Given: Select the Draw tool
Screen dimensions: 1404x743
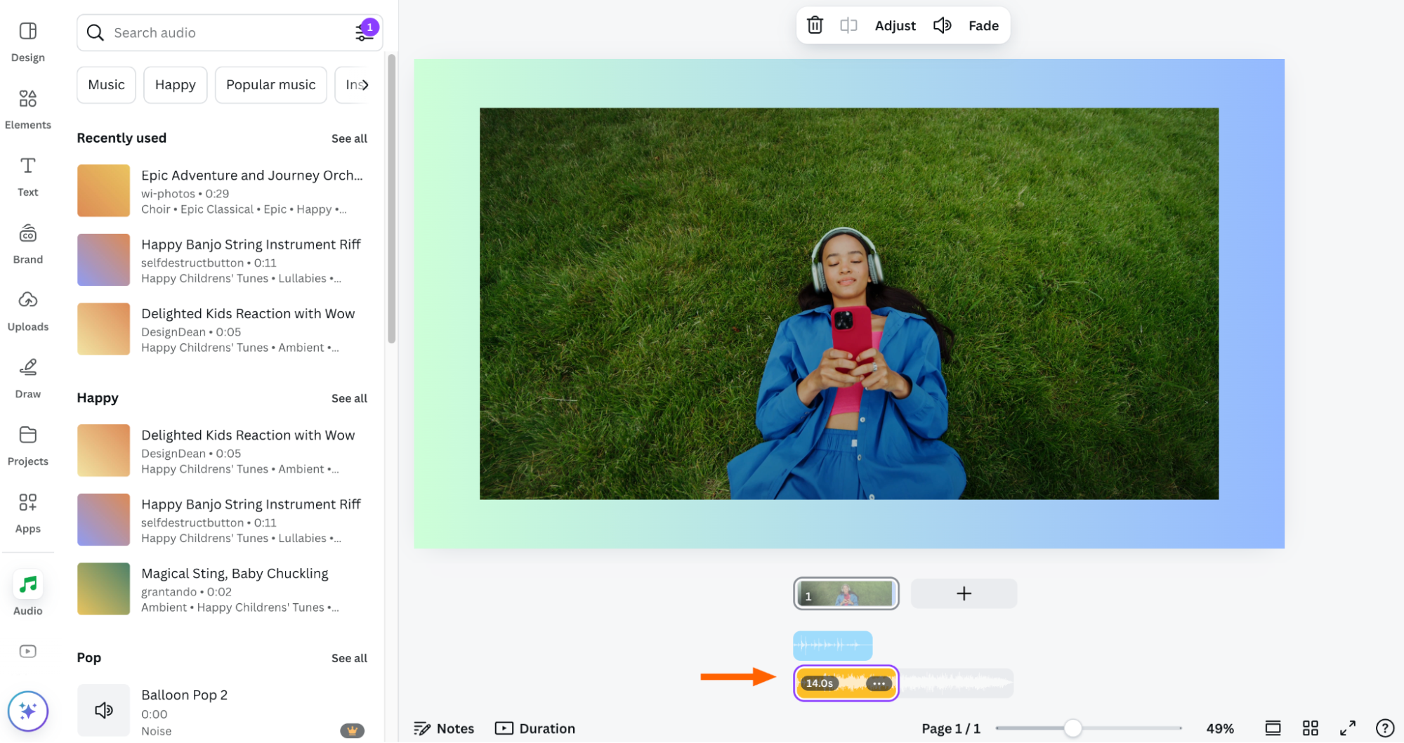Looking at the screenshot, I should coord(27,379).
